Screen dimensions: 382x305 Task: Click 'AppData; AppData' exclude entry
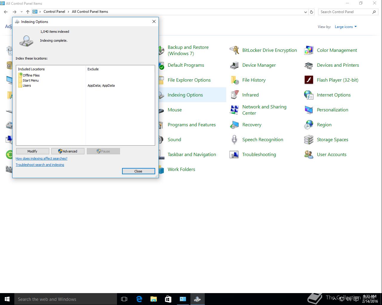tap(101, 85)
